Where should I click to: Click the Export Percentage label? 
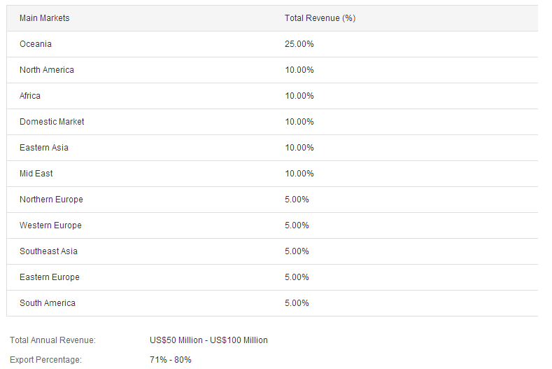point(45,360)
